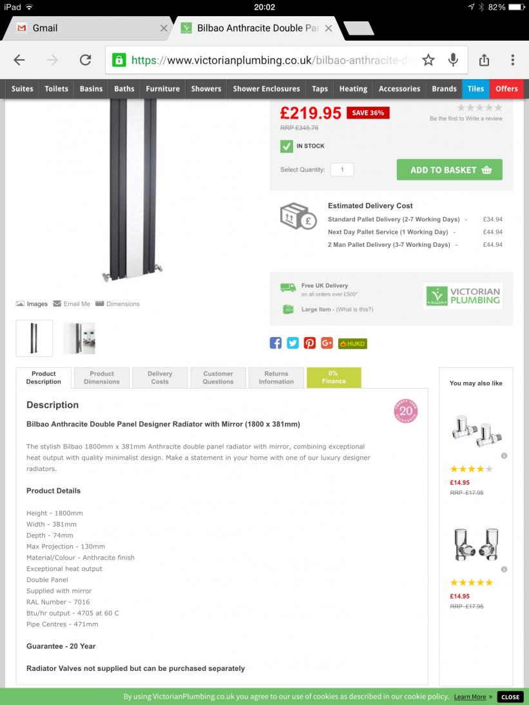Pin product using Pinterest icon

[310, 343]
